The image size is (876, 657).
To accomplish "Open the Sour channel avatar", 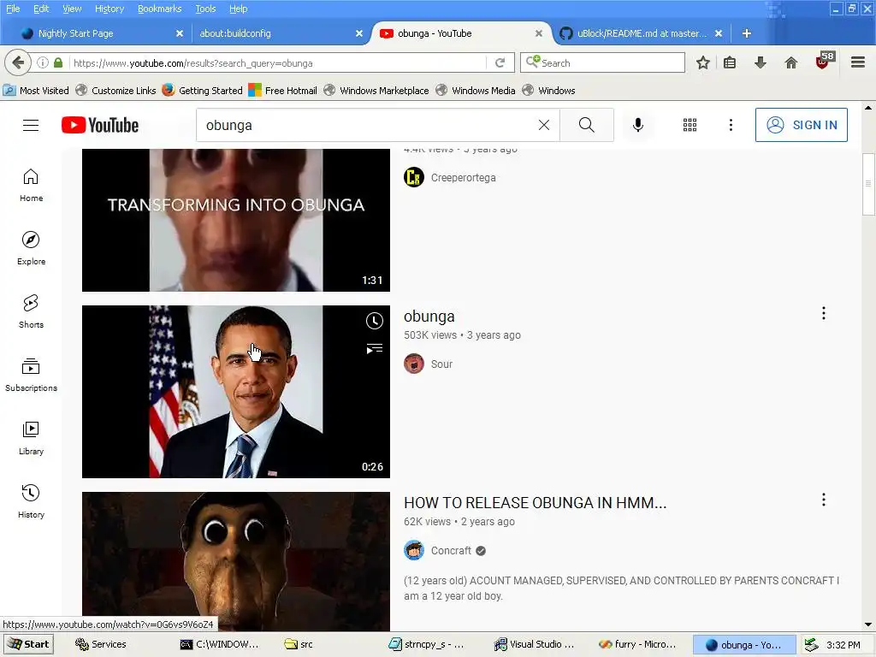I will (414, 364).
